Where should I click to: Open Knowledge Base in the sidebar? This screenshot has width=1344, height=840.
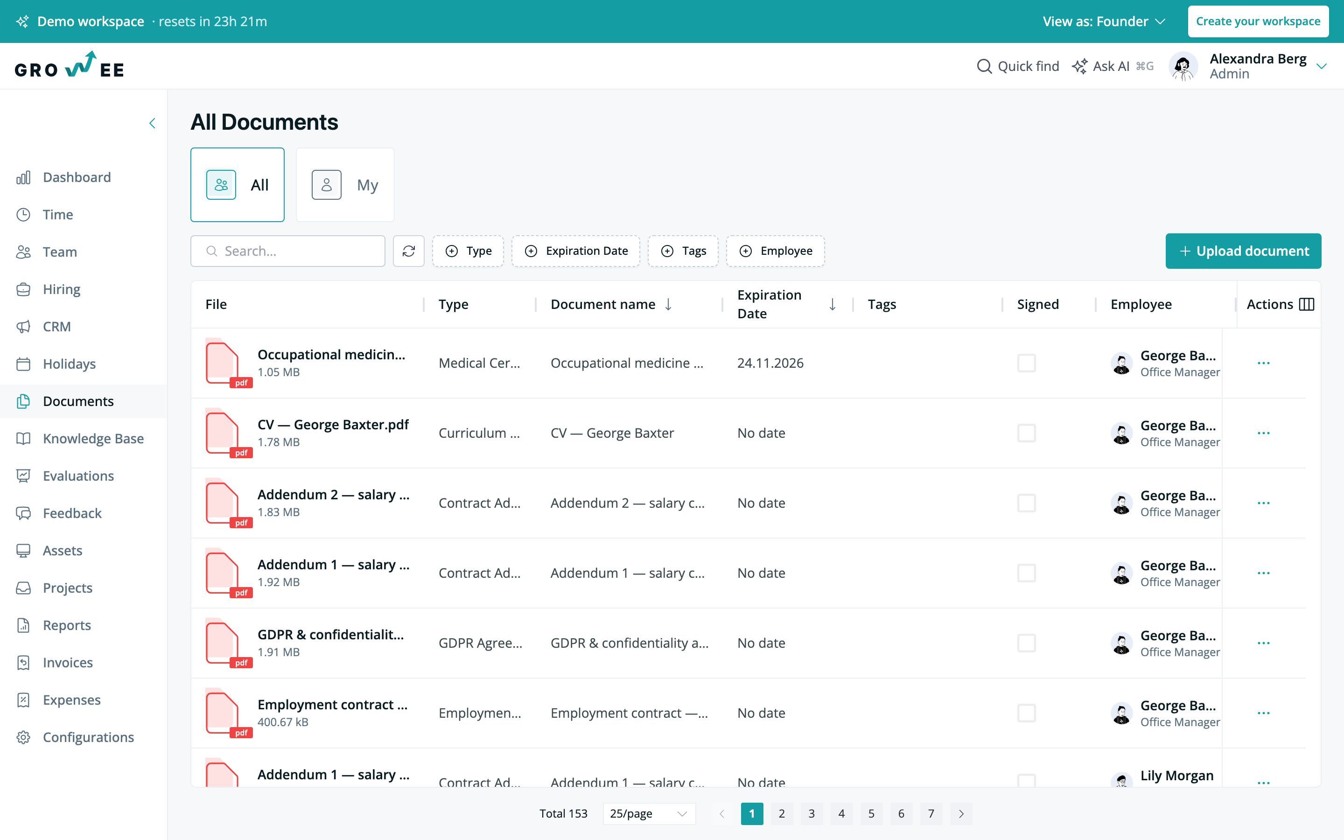click(84, 439)
